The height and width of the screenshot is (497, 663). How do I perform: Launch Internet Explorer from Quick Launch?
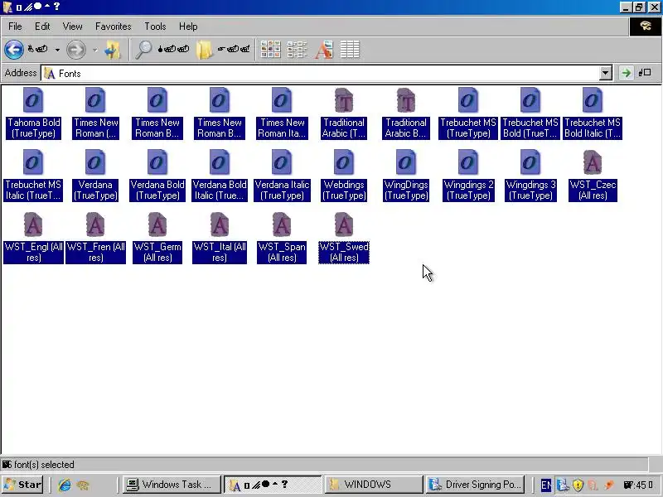(65, 485)
